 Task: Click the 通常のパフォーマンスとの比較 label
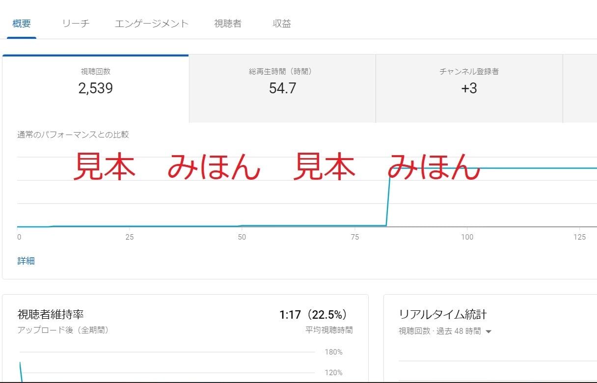click(73, 135)
